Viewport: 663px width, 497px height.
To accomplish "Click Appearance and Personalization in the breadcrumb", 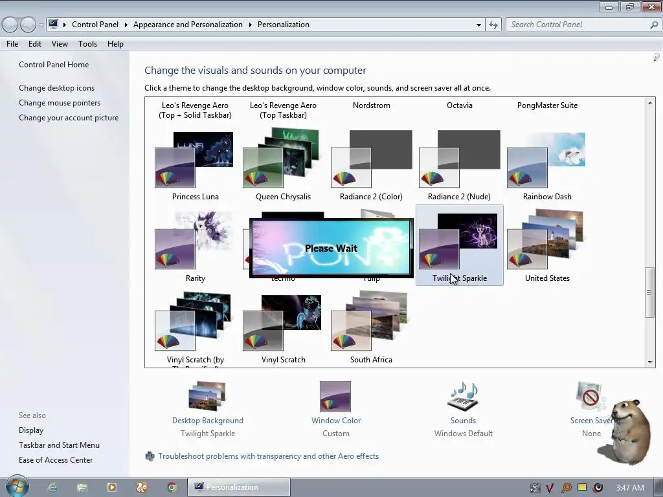I will [x=188, y=25].
